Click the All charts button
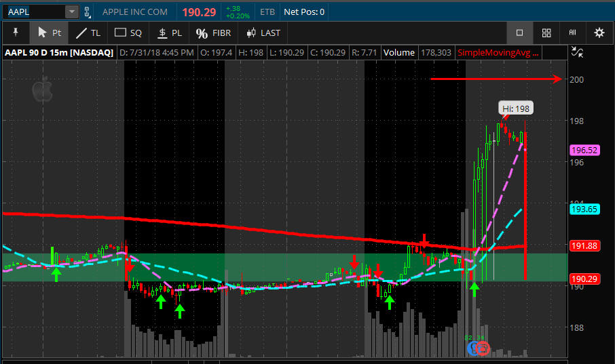Viewport: 615px width, 364px height. click(573, 33)
